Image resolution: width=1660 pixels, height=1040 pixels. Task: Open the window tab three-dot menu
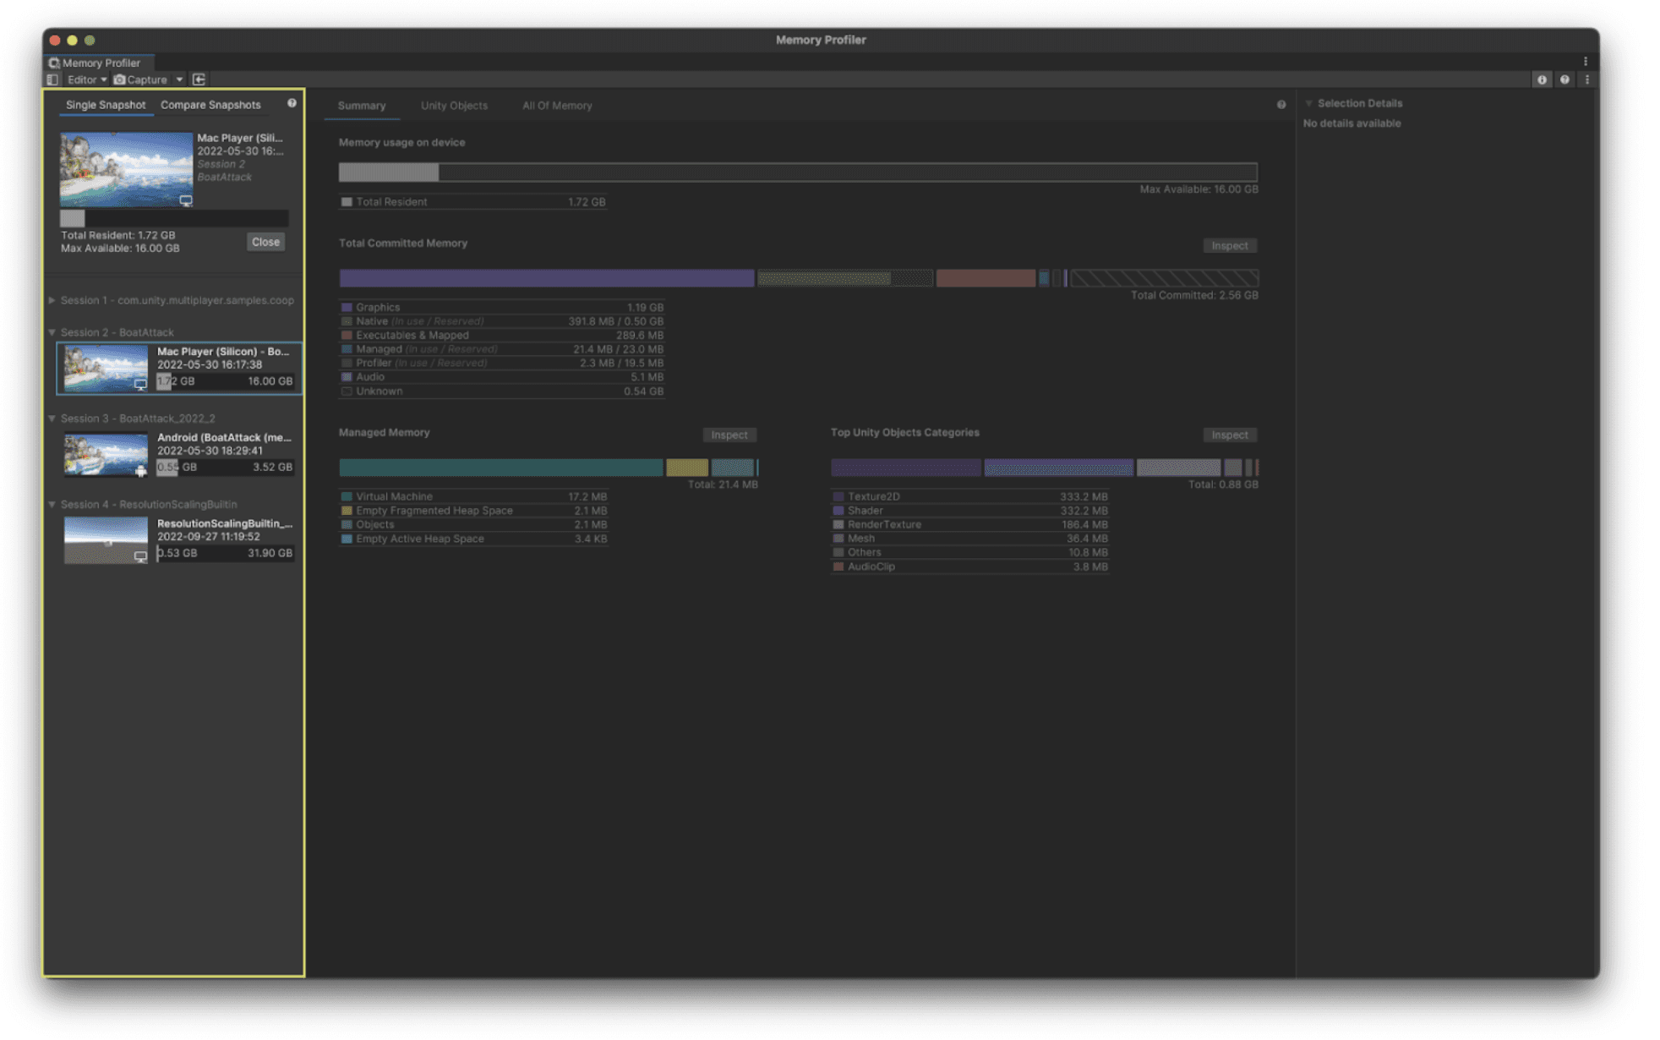point(1586,62)
